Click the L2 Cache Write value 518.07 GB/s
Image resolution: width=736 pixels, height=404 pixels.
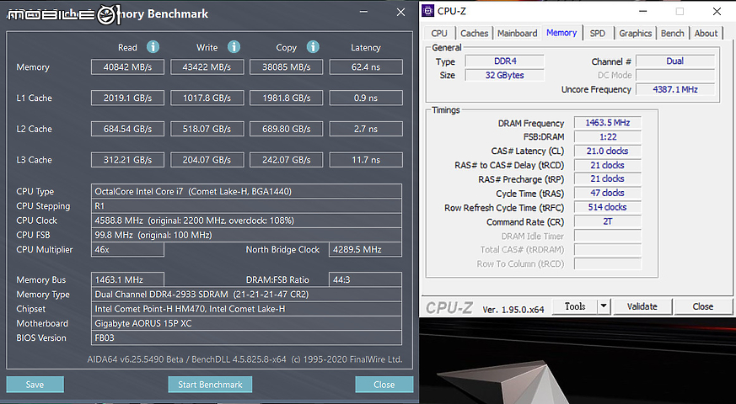207,129
